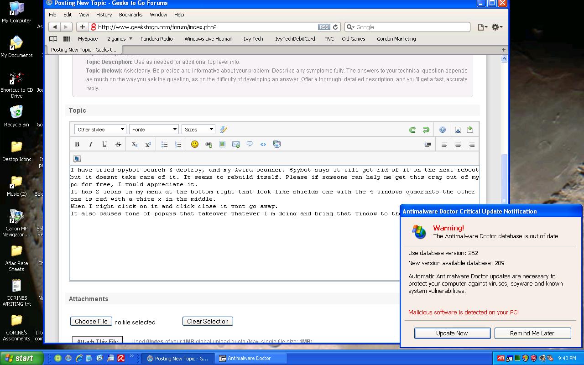
Task: Open the Windows Live Hotmail bookmark
Action: click(x=208, y=39)
